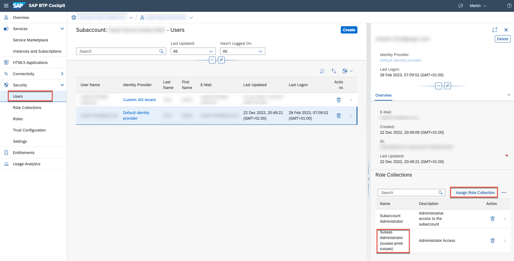Click the Create user button
The width and height of the screenshot is (514, 261).
click(x=349, y=30)
